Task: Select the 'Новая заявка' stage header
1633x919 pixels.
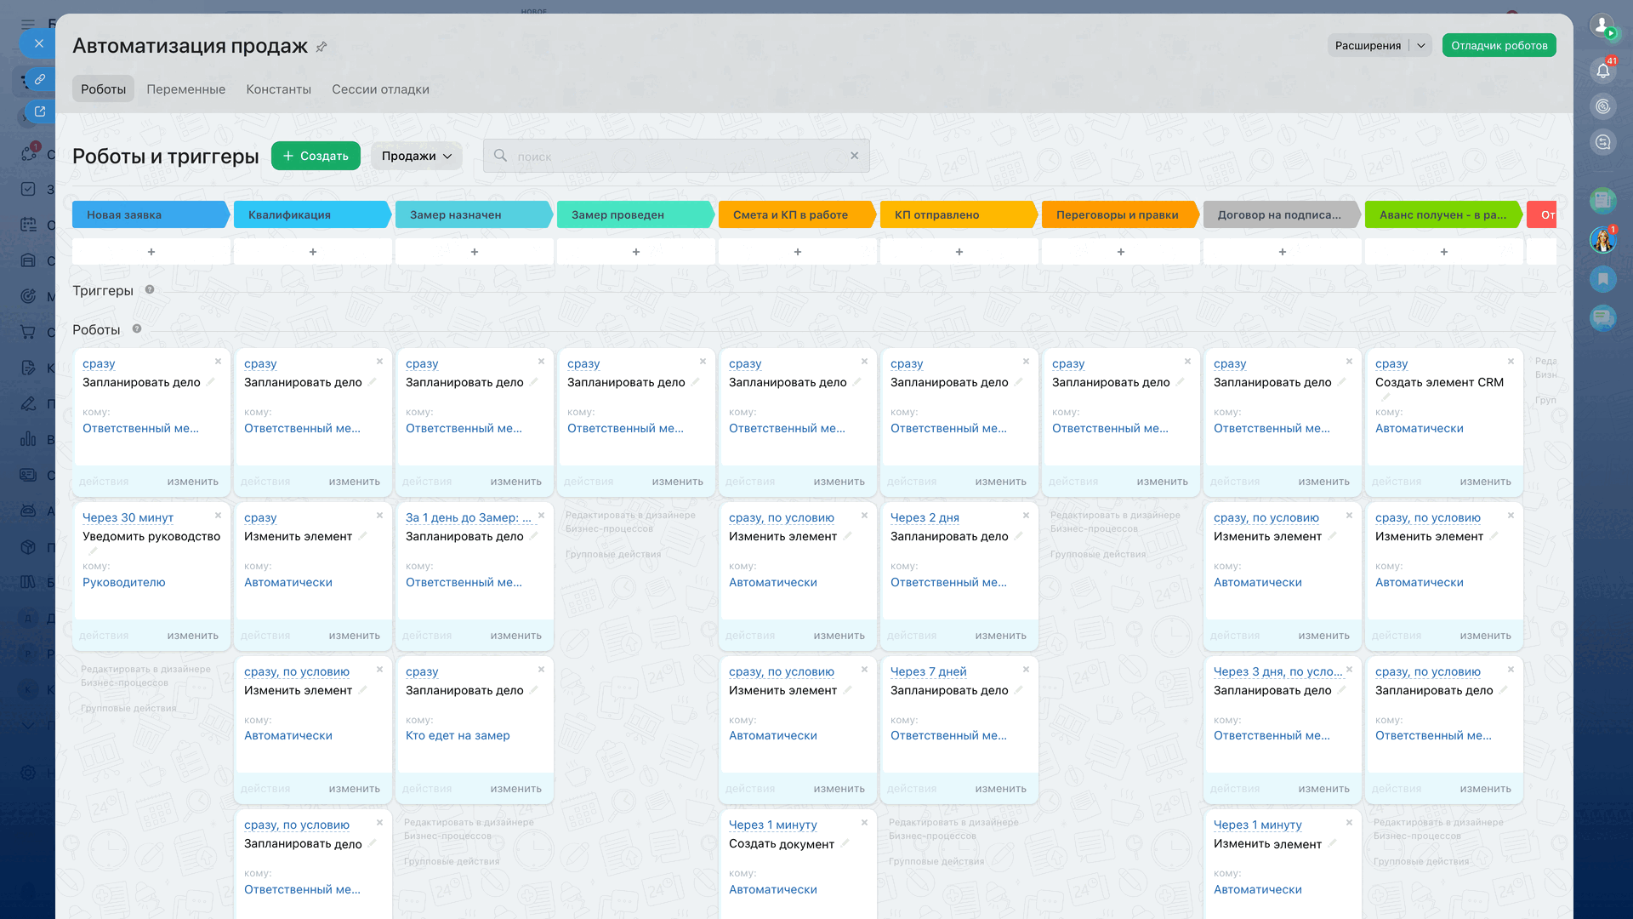Action: 151,214
